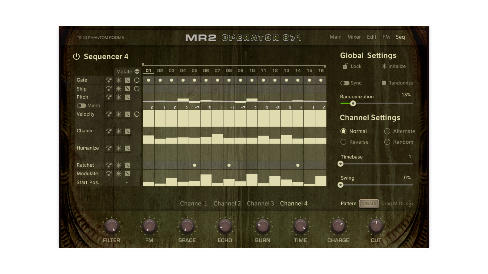The height and width of the screenshot is (274, 488).
Task: Toggle the Sequencer 4 power button
Action: pyautogui.click(x=76, y=57)
